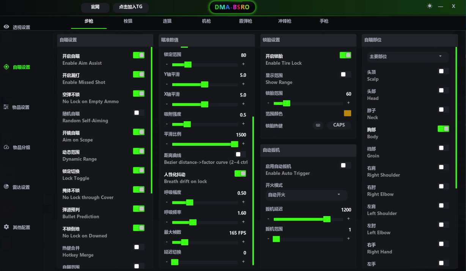This screenshot has width=466, height=271.
Task: Enable the Random Self-Aiming toggle
Action: click(x=139, y=113)
